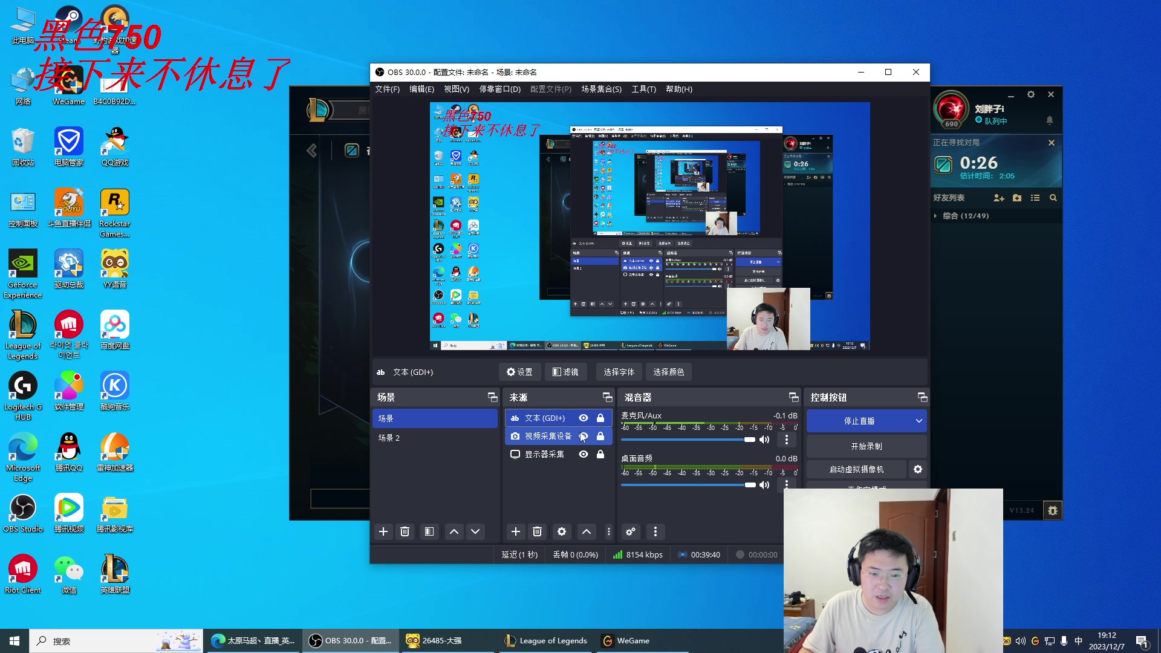This screenshot has height=653, width=1161.
Task: Select 场景 2 in the scenes list
Action: (x=435, y=438)
